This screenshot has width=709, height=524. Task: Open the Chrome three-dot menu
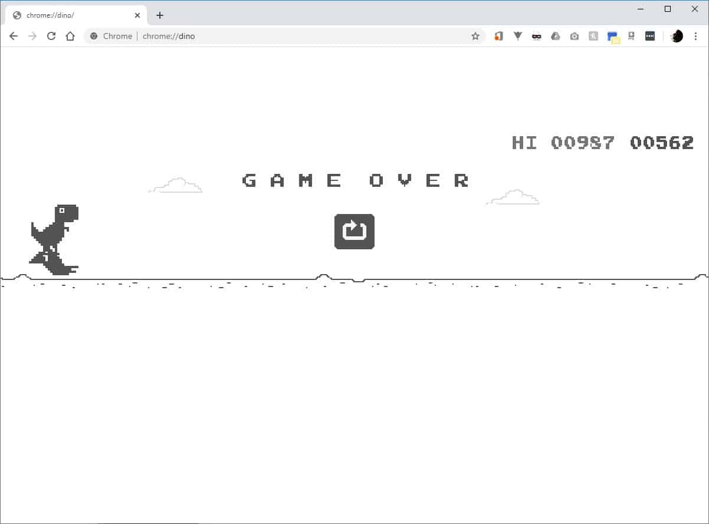tap(695, 36)
